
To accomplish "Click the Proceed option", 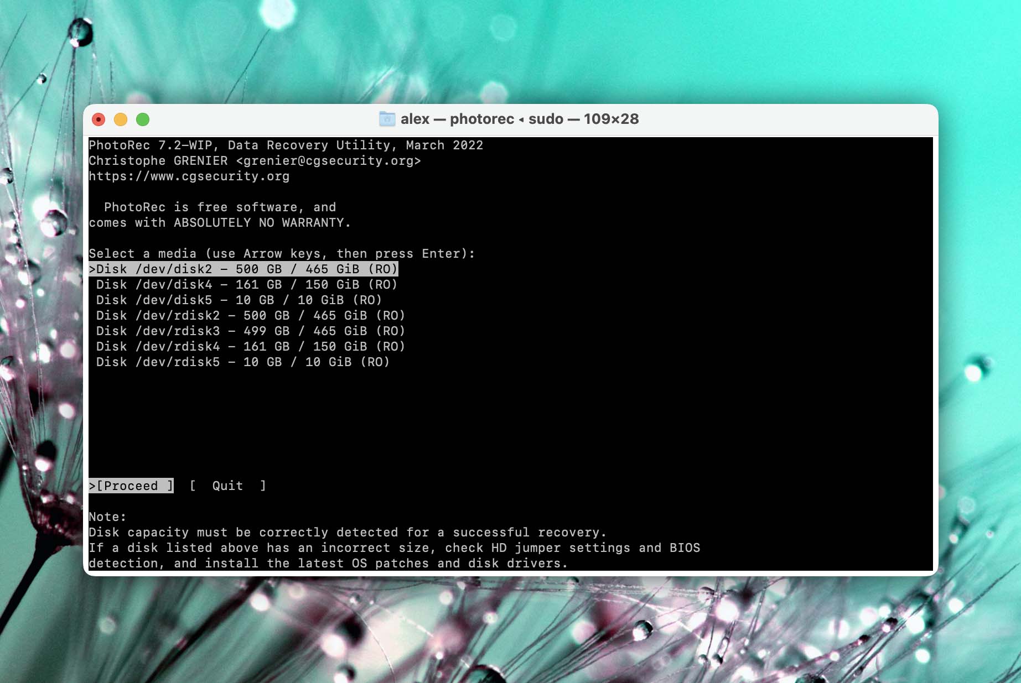I will click(131, 486).
